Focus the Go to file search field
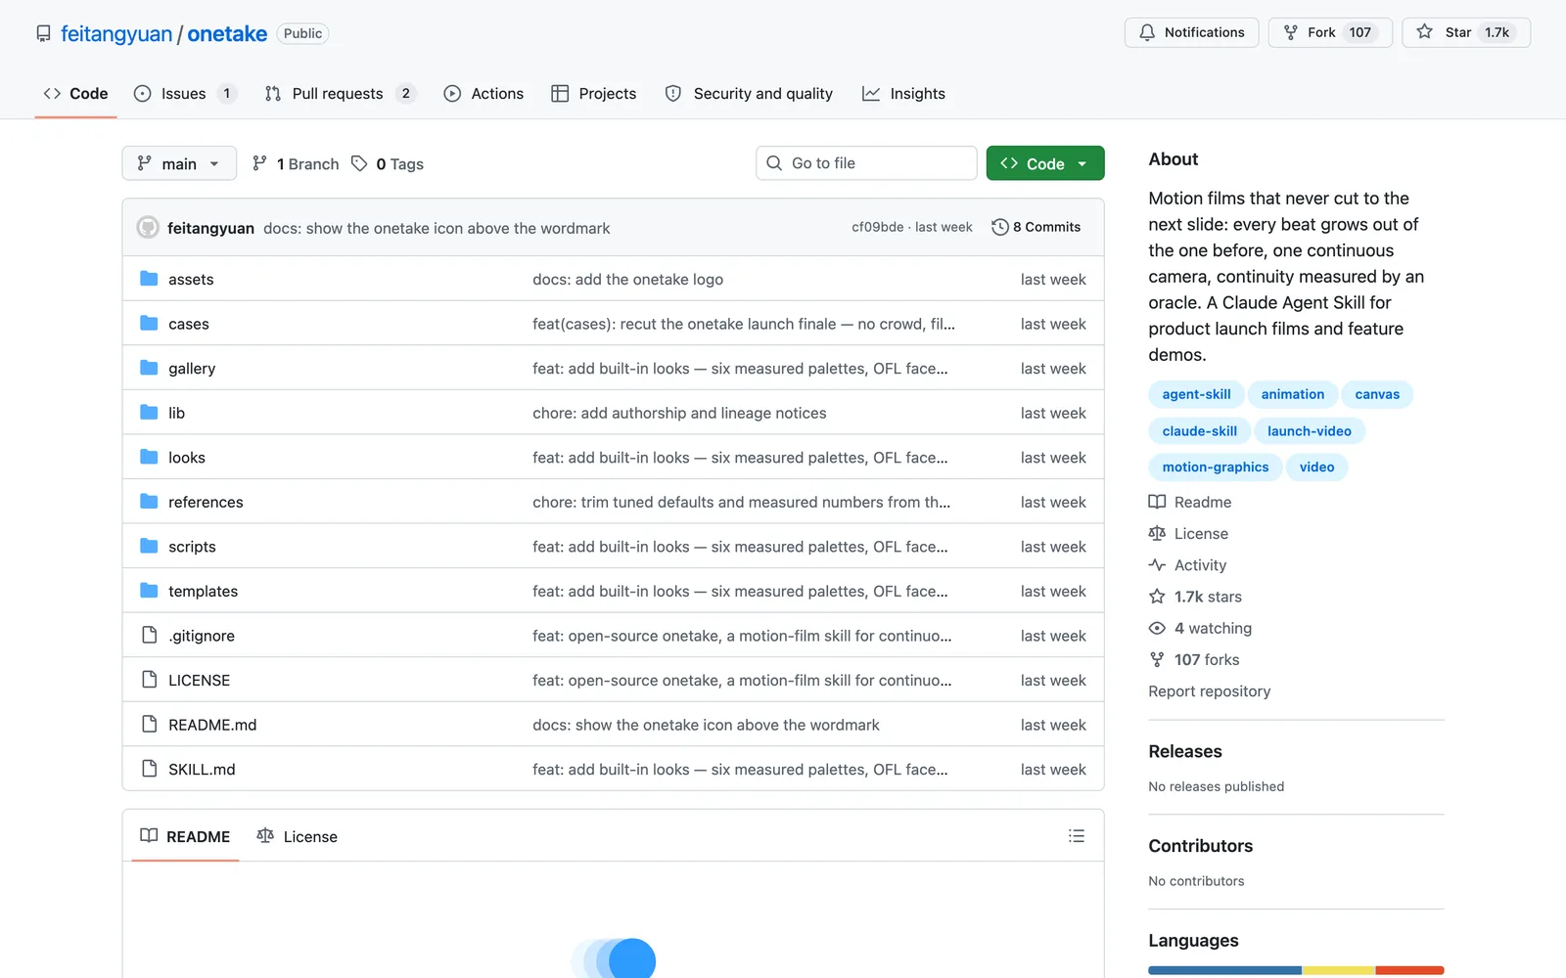Viewport: 1566px width, 978px height. coord(866,163)
